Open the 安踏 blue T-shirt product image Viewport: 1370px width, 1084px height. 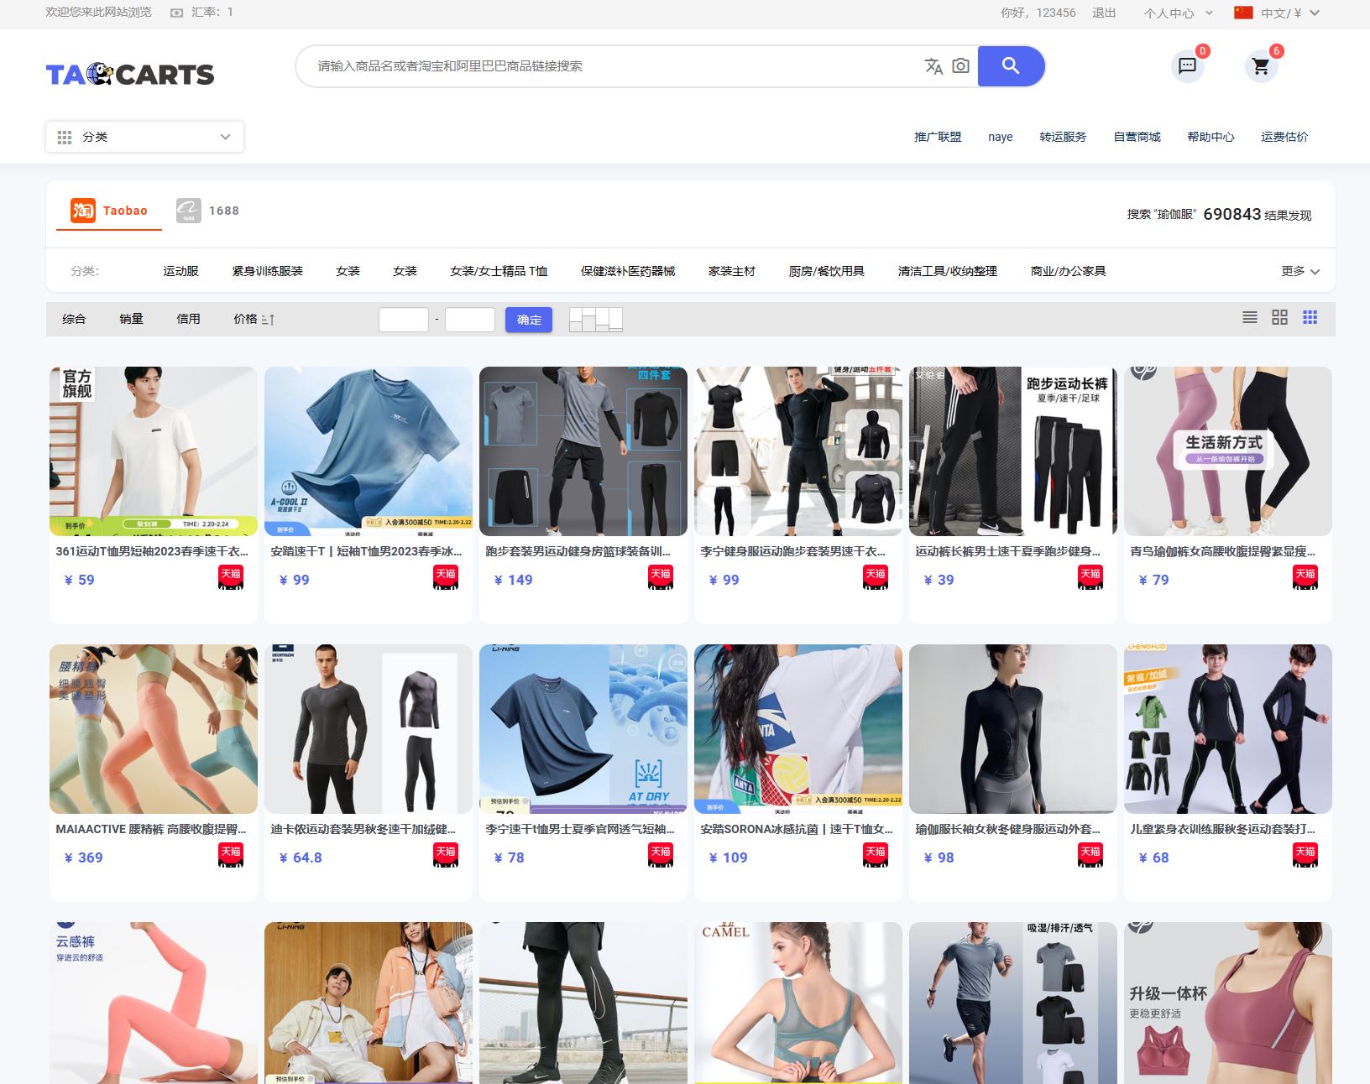coord(369,451)
